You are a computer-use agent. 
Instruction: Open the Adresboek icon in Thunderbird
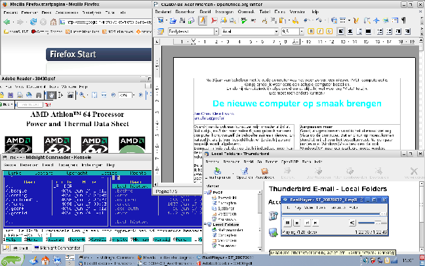pyautogui.click(x=265, y=173)
